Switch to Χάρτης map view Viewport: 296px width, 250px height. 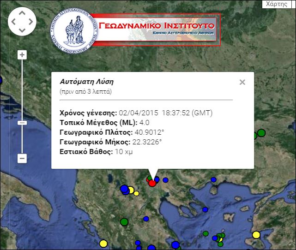coord(277,4)
